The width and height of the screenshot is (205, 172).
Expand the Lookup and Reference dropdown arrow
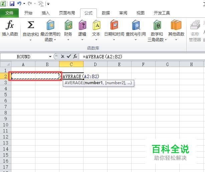(x=136, y=40)
